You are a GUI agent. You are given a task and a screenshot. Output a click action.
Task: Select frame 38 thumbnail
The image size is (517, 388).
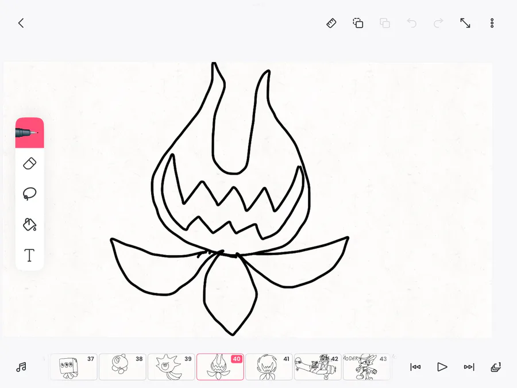pyautogui.click(x=122, y=367)
